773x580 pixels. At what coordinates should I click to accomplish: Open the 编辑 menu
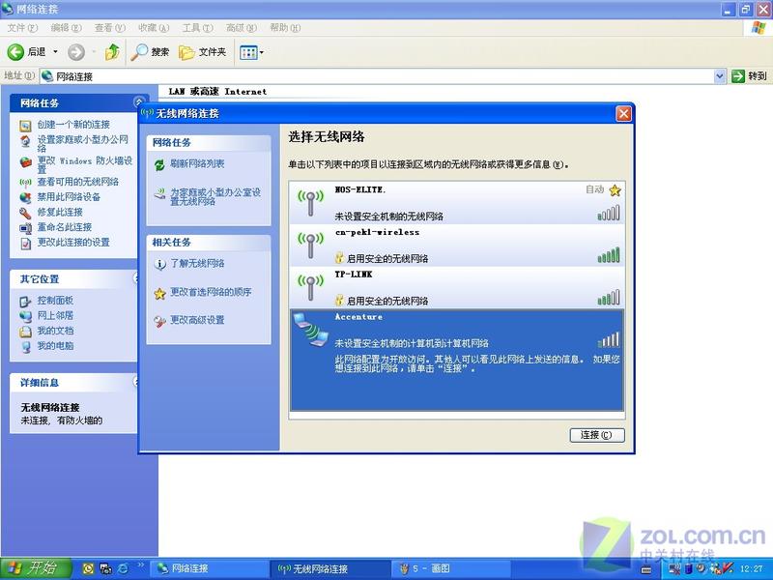[66, 28]
